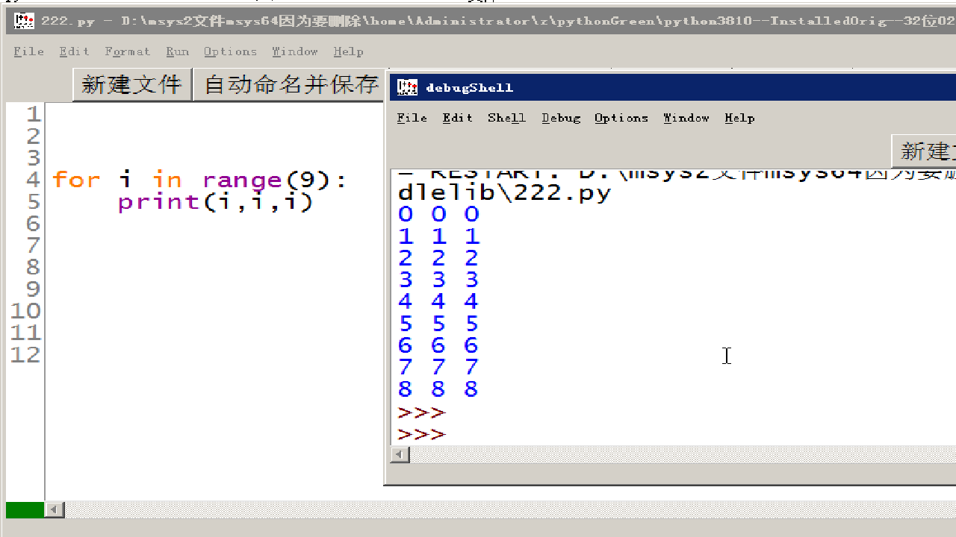956x537 pixels.
Task: Open the Shell menu in debugShell
Action: pyautogui.click(x=506, y=118)
